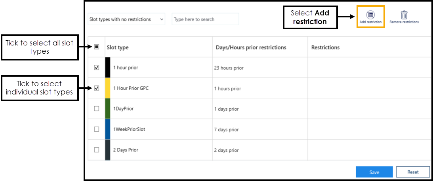Click the Days/Hours prior restrictions column header
Image resolution: width=433 pixels, height=181 pixels.
[x=251, y=47]
